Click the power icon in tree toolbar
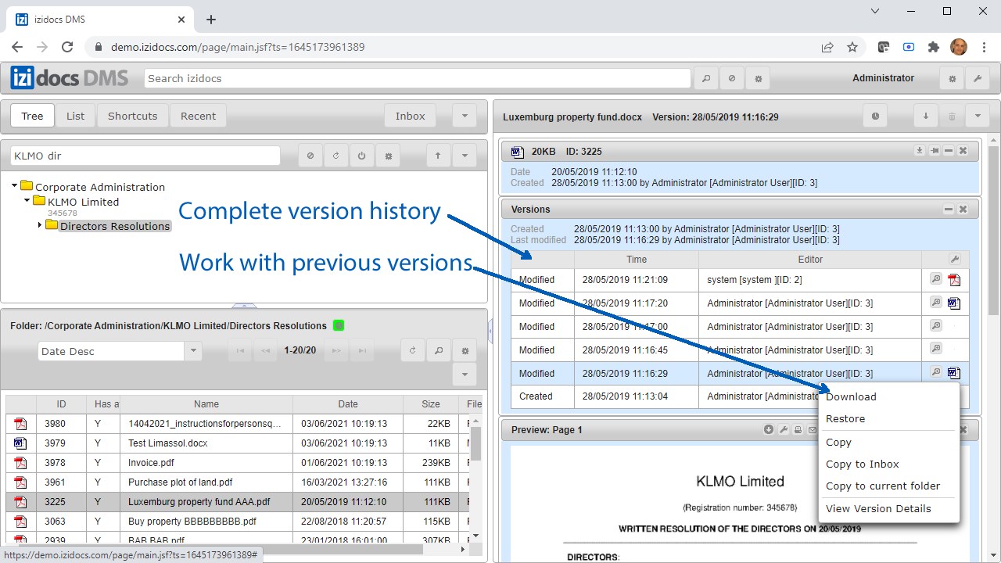 click(362, 156)
